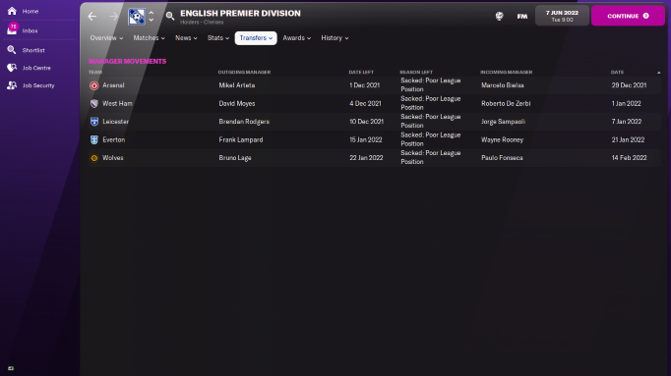Open the Transfers dropdown tab
This screenshot has width=671, height=376.
256,38
